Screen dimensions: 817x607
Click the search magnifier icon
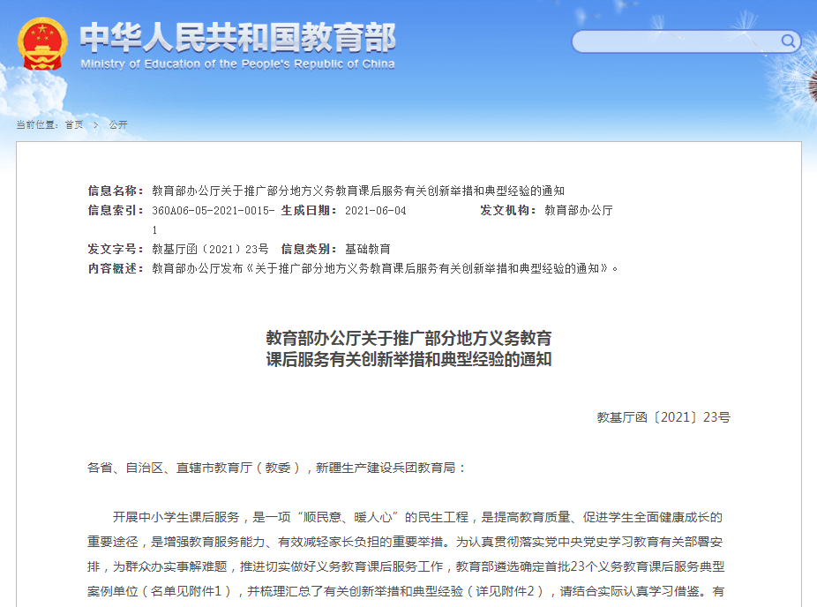click(x=789, y=41)
